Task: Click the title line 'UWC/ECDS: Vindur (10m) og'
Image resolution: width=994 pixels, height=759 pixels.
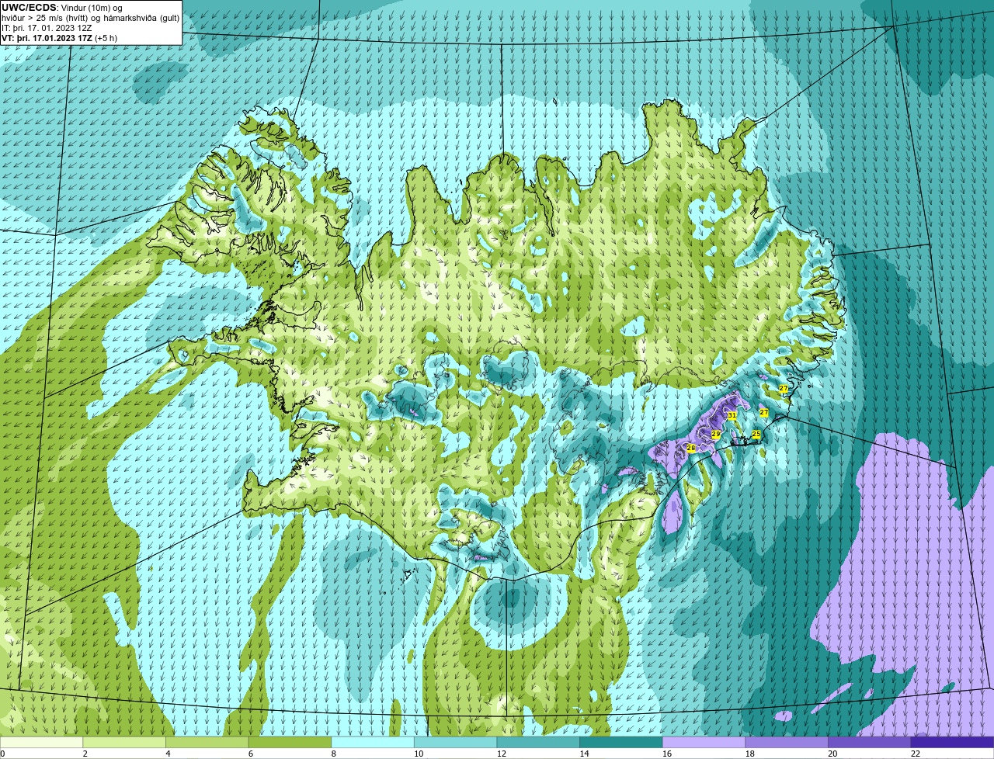Action: coord(62,8)
